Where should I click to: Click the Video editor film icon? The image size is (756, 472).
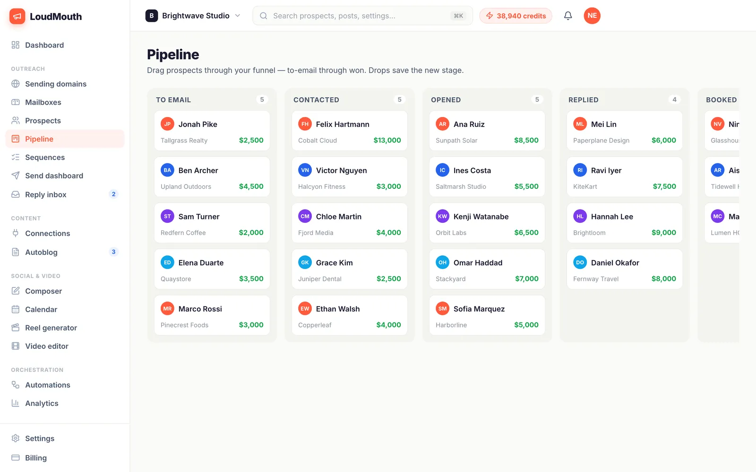tap(16, 346)
